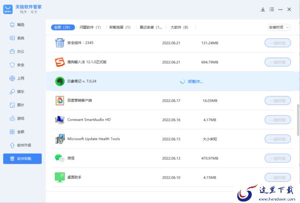300x203 pixels.
Task: Switch to 最近安装 tab
Action: 151,27
